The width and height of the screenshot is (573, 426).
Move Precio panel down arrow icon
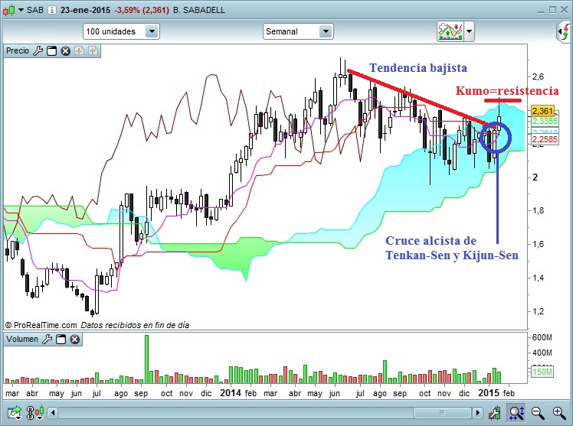tap(80, 50)
